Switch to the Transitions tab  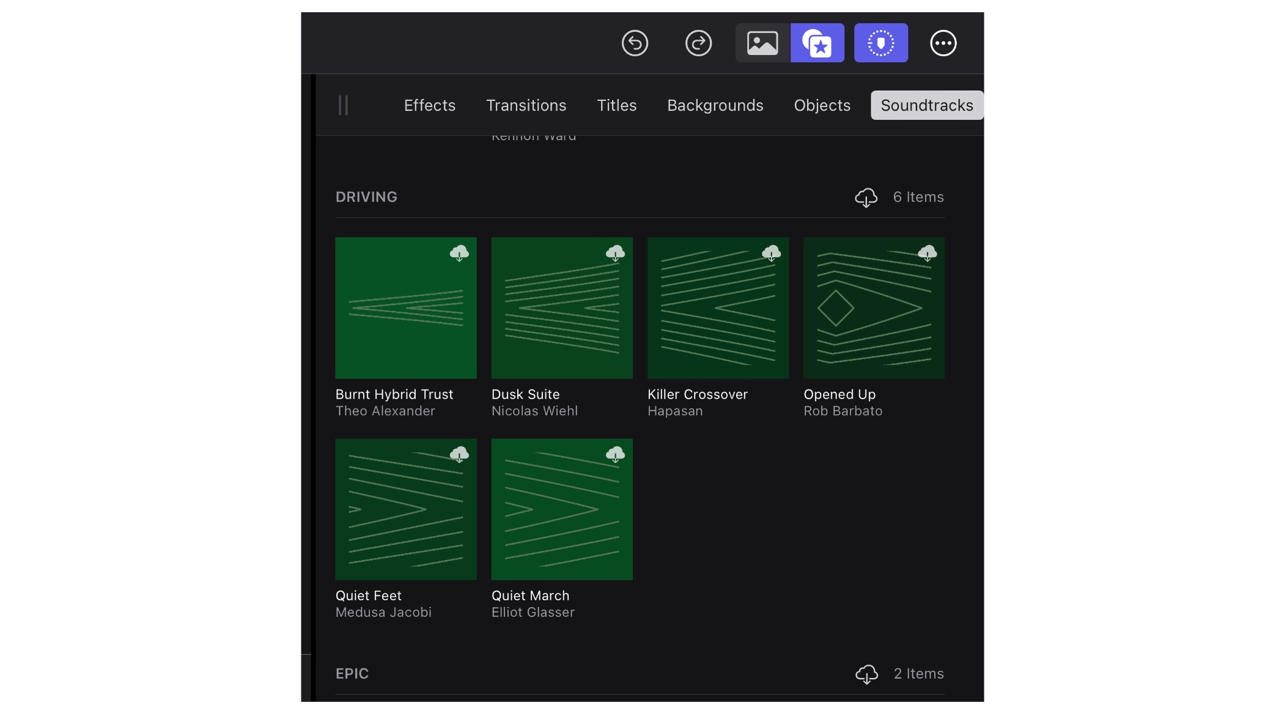tap(526, 105)
